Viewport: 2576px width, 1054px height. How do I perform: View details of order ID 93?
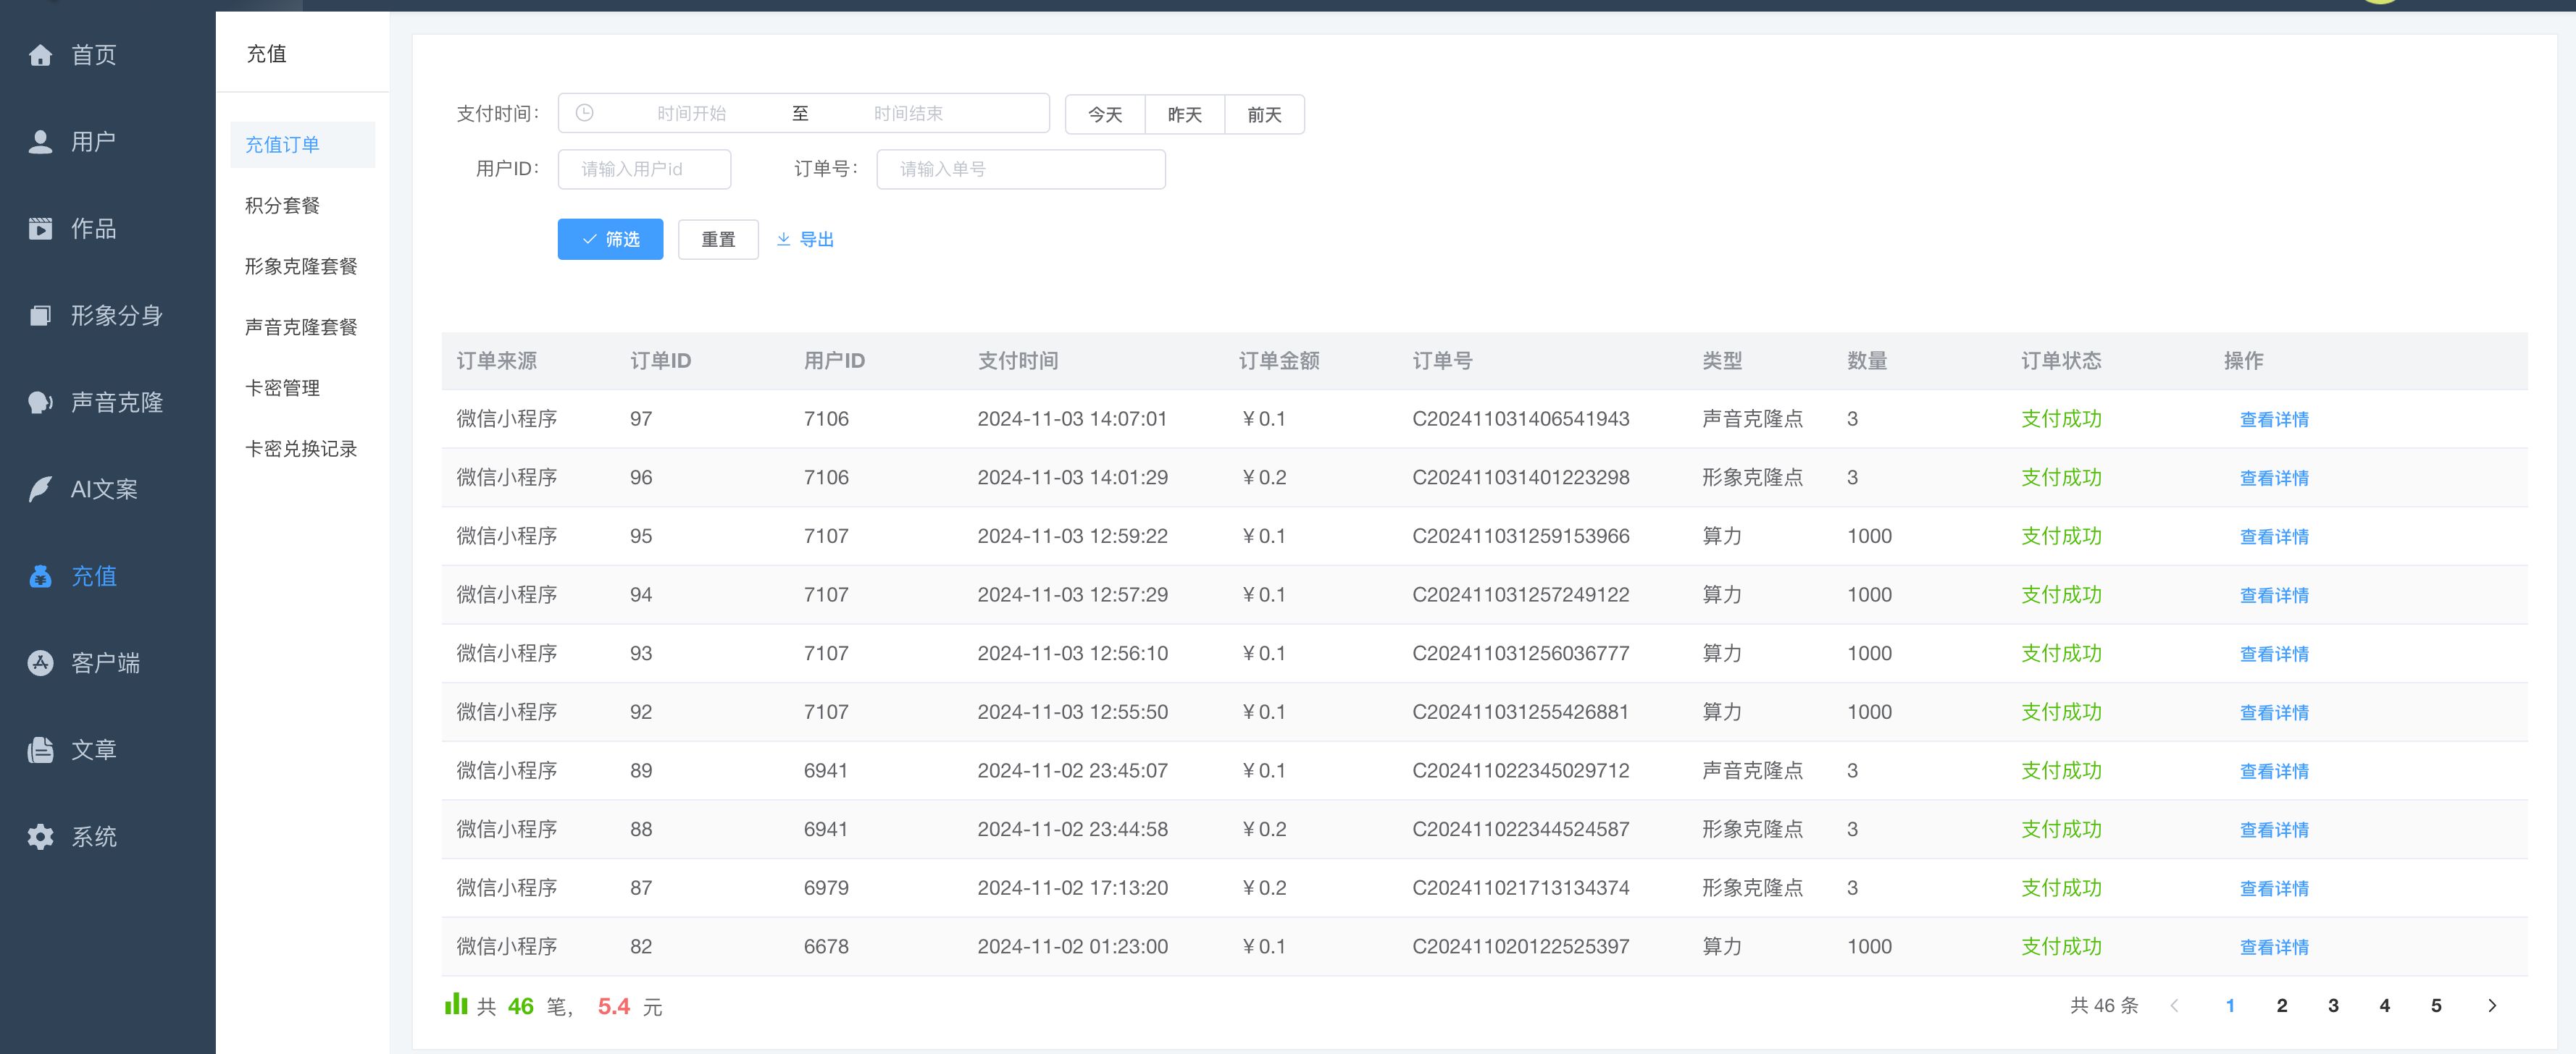click(2274, 654)
